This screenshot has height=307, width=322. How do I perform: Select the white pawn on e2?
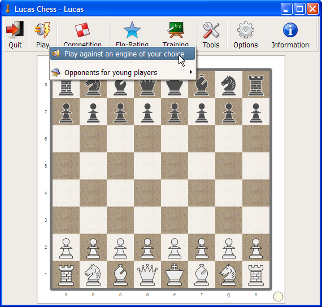175,248
